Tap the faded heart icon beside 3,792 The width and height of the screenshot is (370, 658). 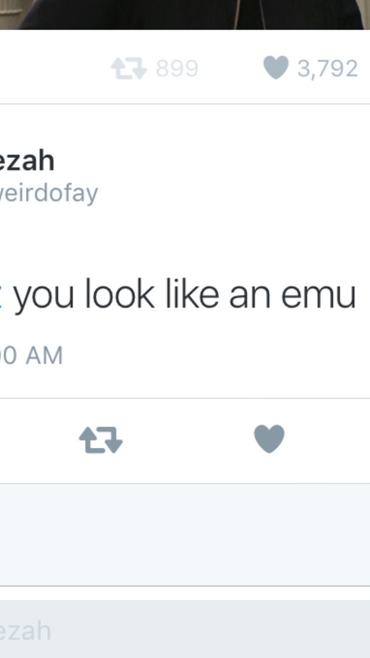[276, 69]
